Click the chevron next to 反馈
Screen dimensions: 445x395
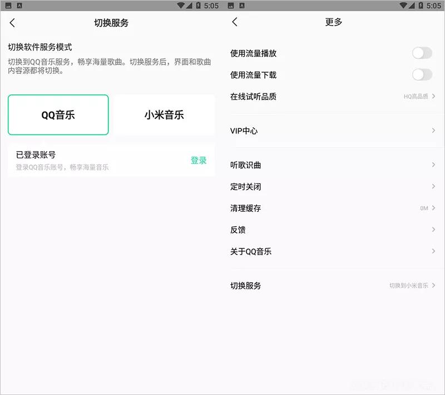click(433, 229)
